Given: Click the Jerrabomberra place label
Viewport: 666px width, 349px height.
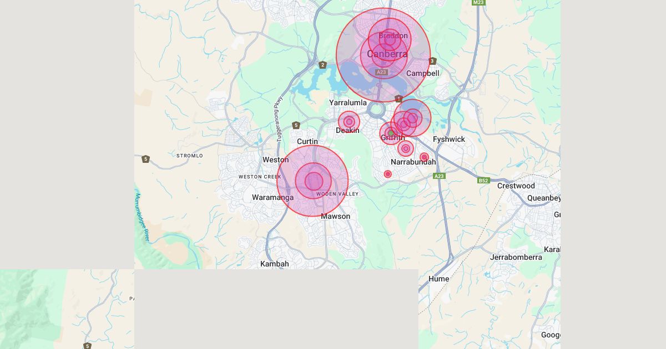Looking at the screenshot, I should [x=516, y=257].
